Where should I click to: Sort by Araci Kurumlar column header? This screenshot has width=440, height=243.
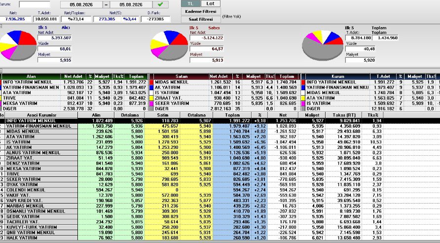point(41,115)
